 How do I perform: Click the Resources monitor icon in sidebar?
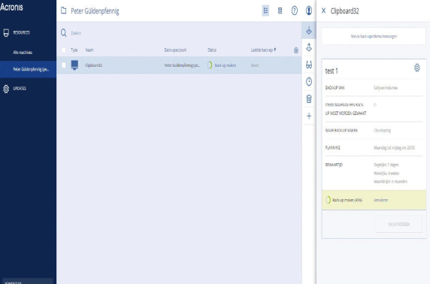click(6, 32)
